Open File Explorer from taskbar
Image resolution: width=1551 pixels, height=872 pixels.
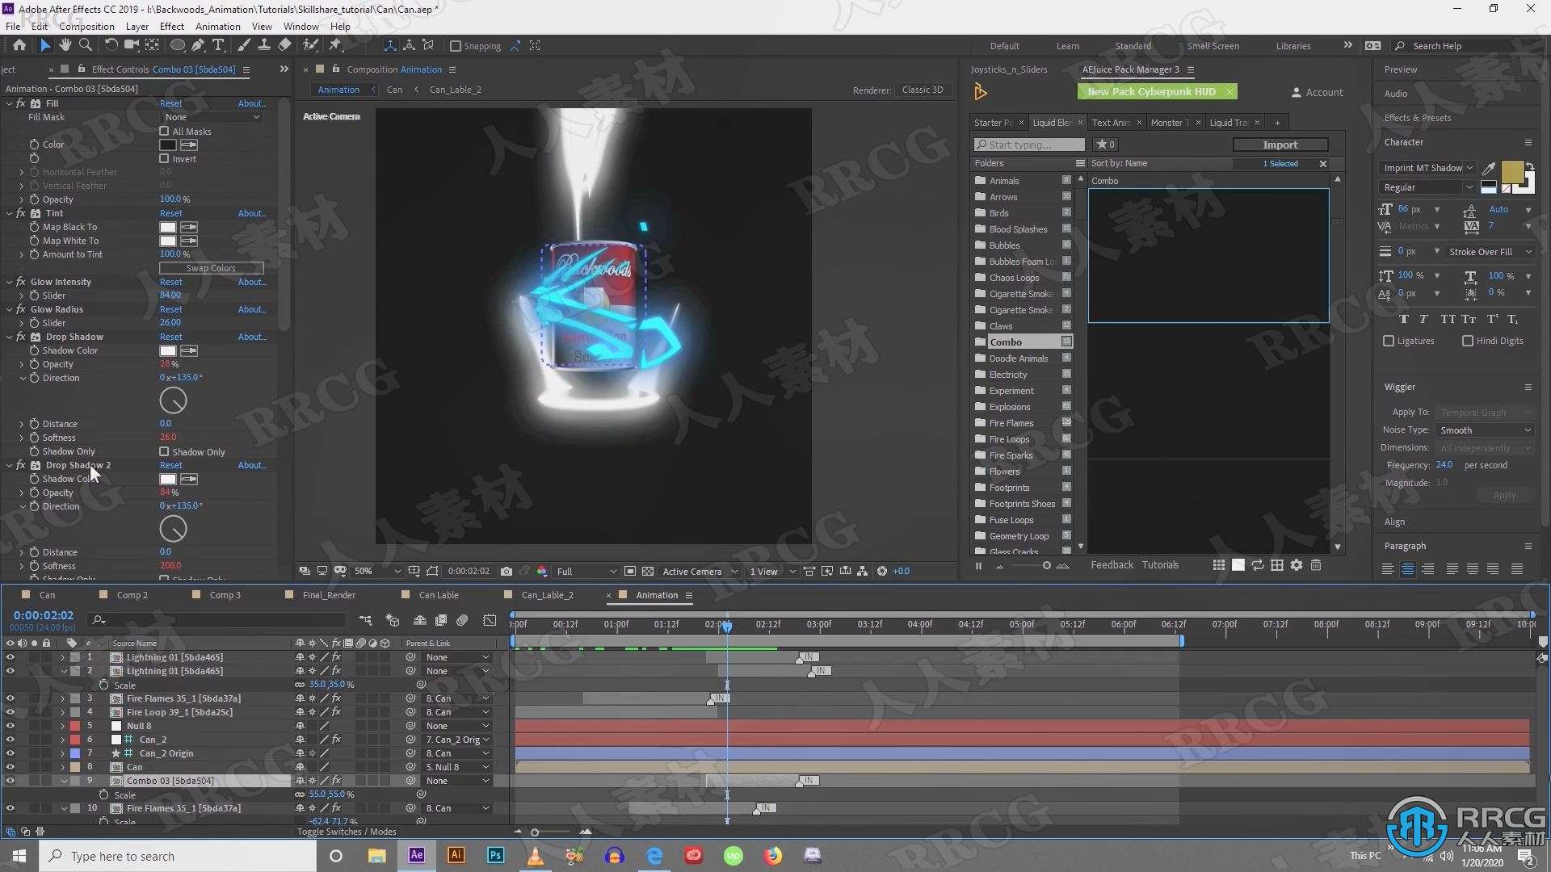376,855
